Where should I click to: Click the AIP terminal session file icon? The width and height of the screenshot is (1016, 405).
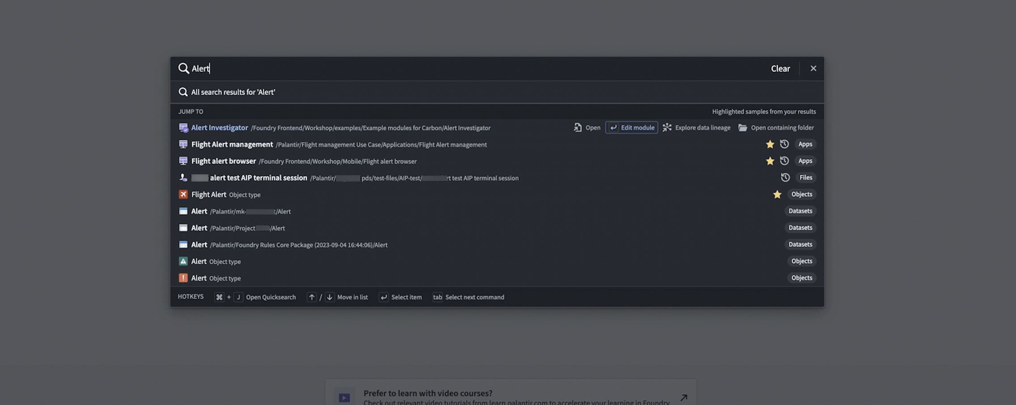(x=183, y=177)
